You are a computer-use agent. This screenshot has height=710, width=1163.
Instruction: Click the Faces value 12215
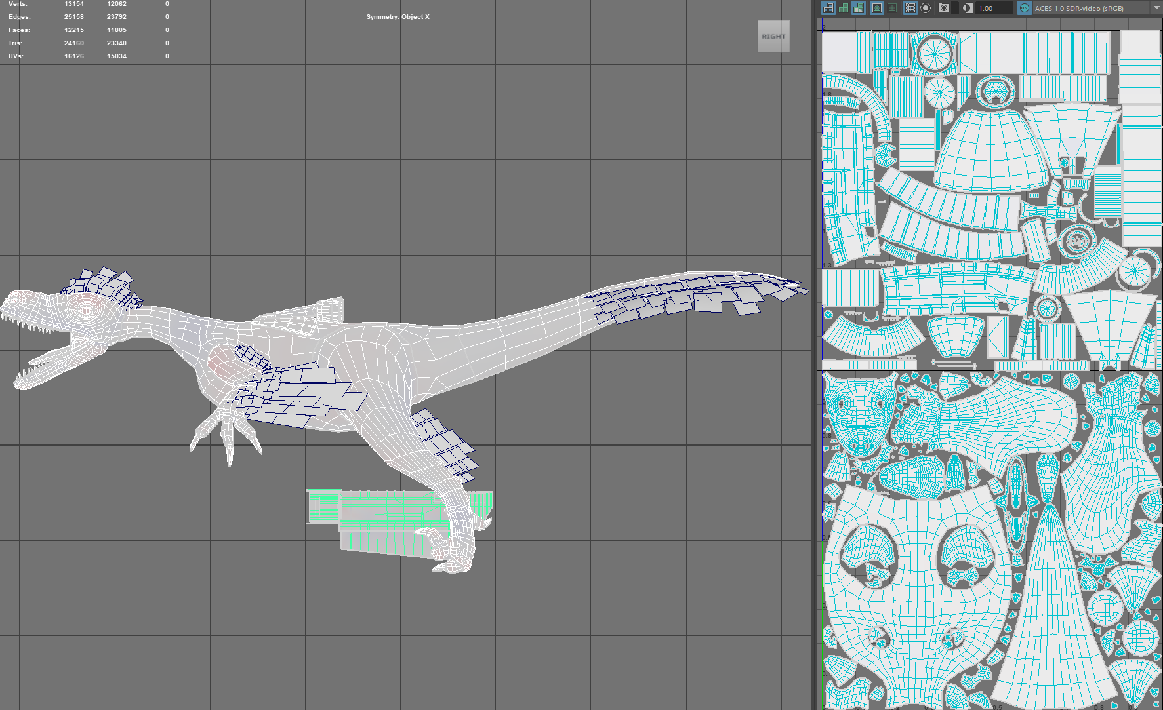(x=74, y=30)
